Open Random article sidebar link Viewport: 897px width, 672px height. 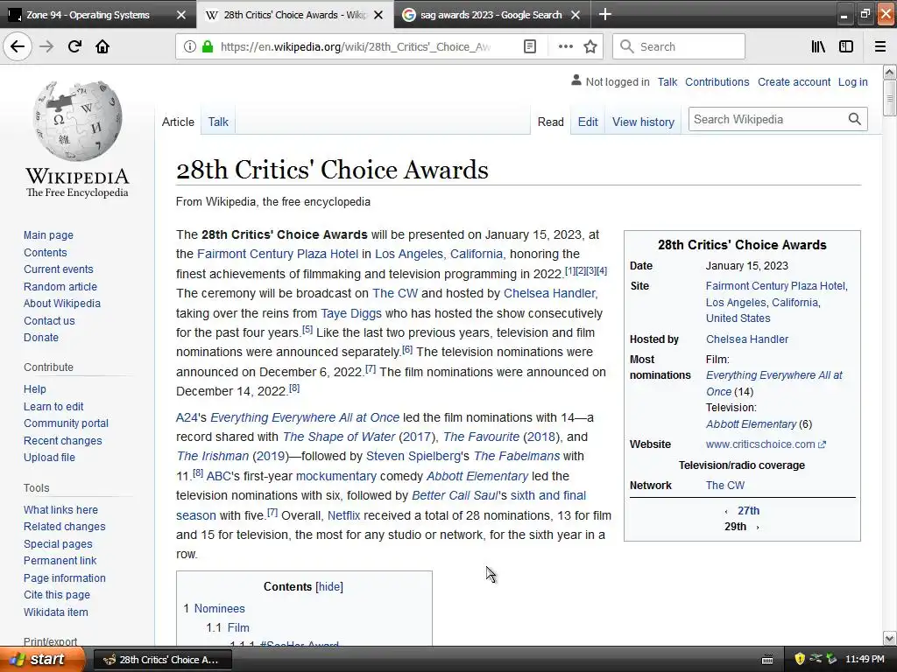click(60, 286)
